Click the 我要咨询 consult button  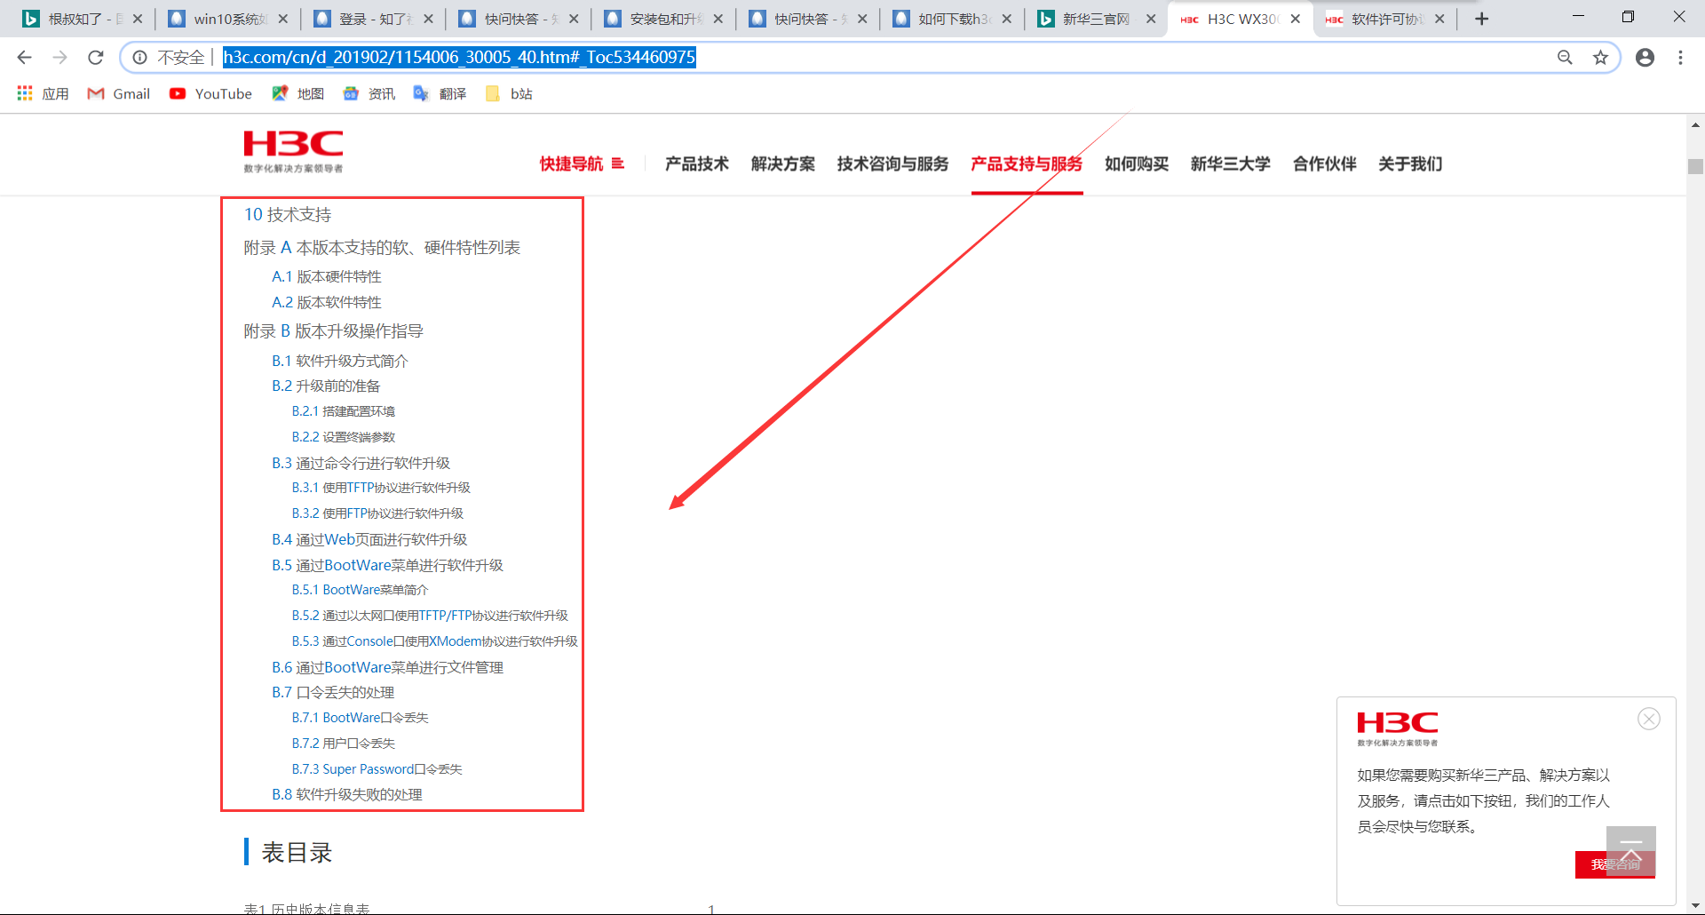pos(1614,864)
